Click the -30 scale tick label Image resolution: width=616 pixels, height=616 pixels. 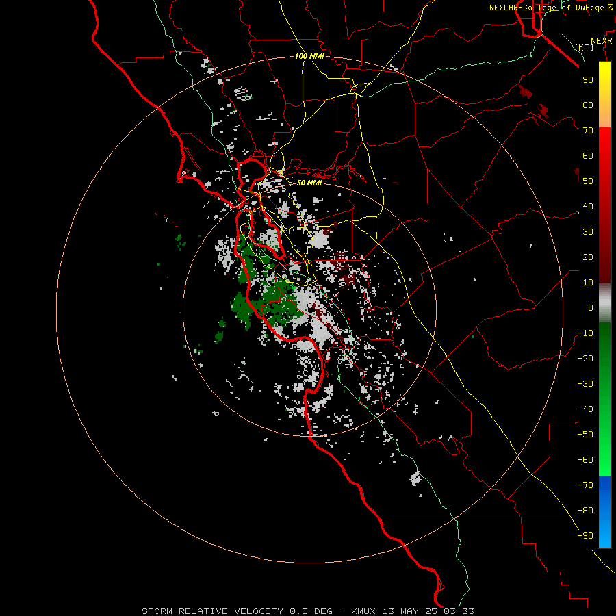(x=585, y=384)
